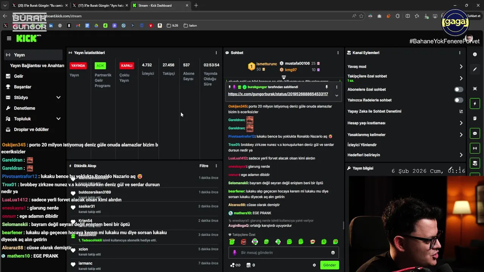
Task: Open Yayın İstatistikleri panel three-dot menu
Action: 216,53
